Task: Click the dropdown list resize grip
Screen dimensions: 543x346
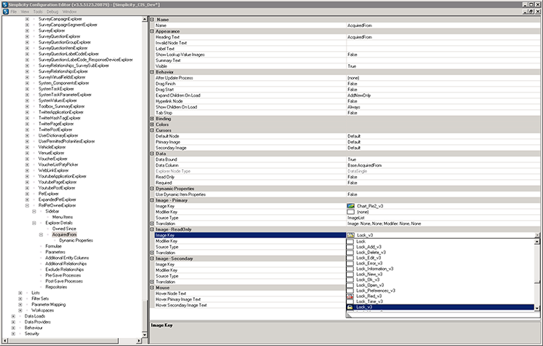Action: (x=349, y=315)
